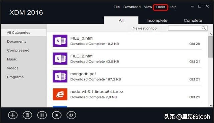Viewport: 214px width, 123px height.
Task: Click Download Complete 187,2 KB status
Action: point(96,79)
